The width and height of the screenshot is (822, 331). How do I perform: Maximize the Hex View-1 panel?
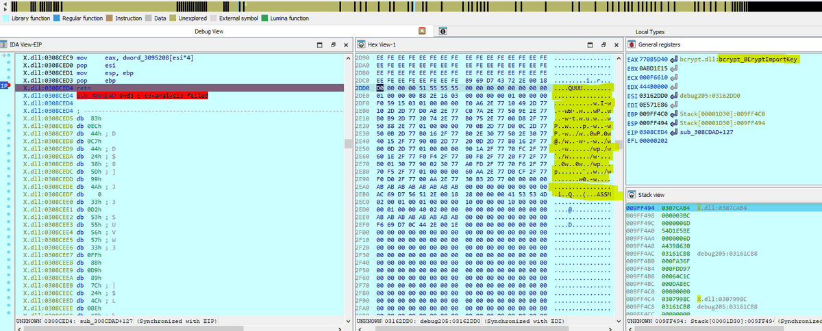tap(591, 44)
